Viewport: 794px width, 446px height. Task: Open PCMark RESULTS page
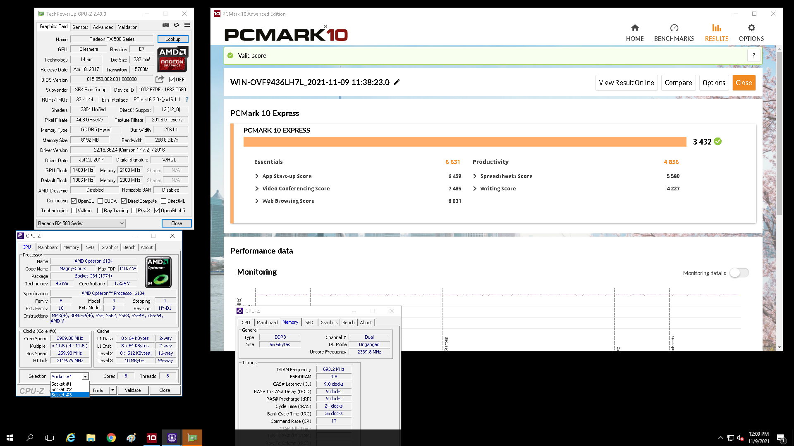[717, 33]
